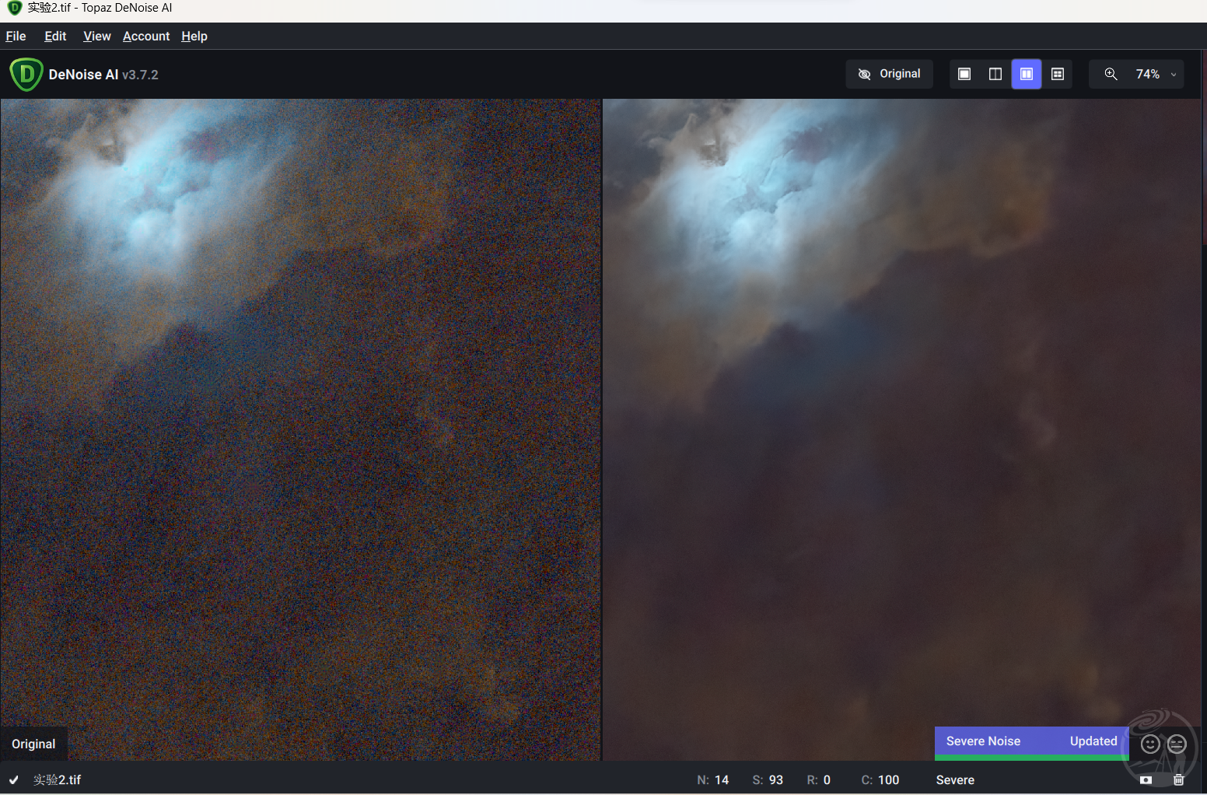Click the denoised preview image on the right

pyautogui.click(x=902, y=428)
